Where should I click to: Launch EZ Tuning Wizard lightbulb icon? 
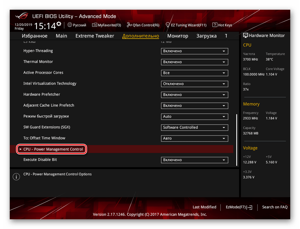click(x=168, y=25)
